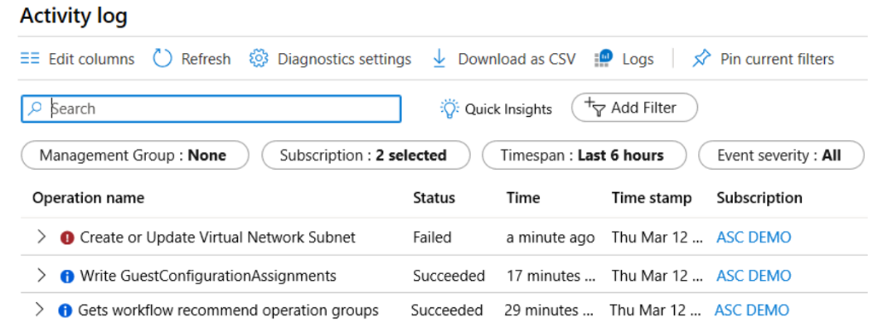This screenshot has height=332, width=883.
Task: Open Diagnostics settings gear icon
Action: click(260, 59)
